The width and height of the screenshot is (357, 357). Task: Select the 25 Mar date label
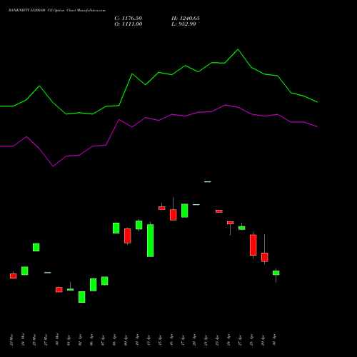pyautogui.click(x=34, y=340)
